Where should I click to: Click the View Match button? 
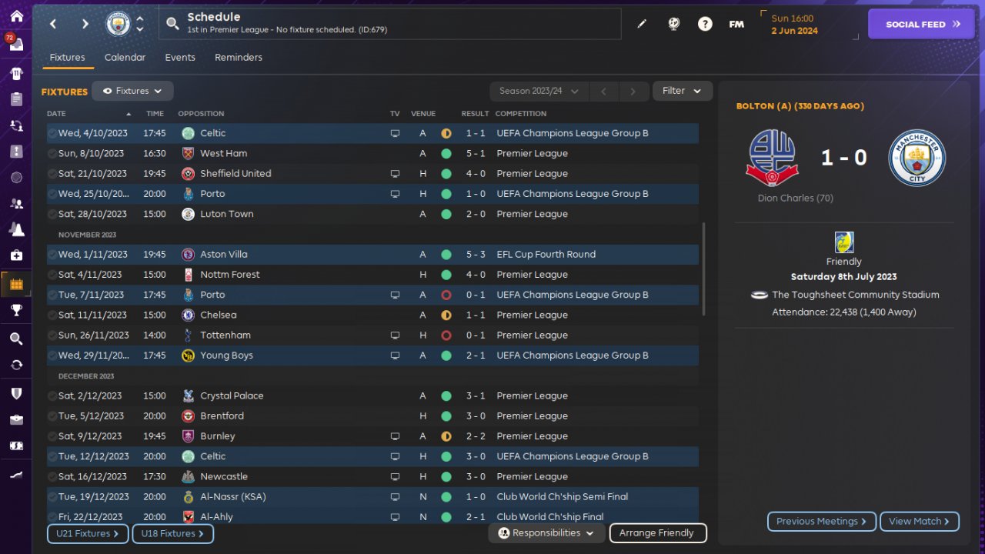(920, 522)
